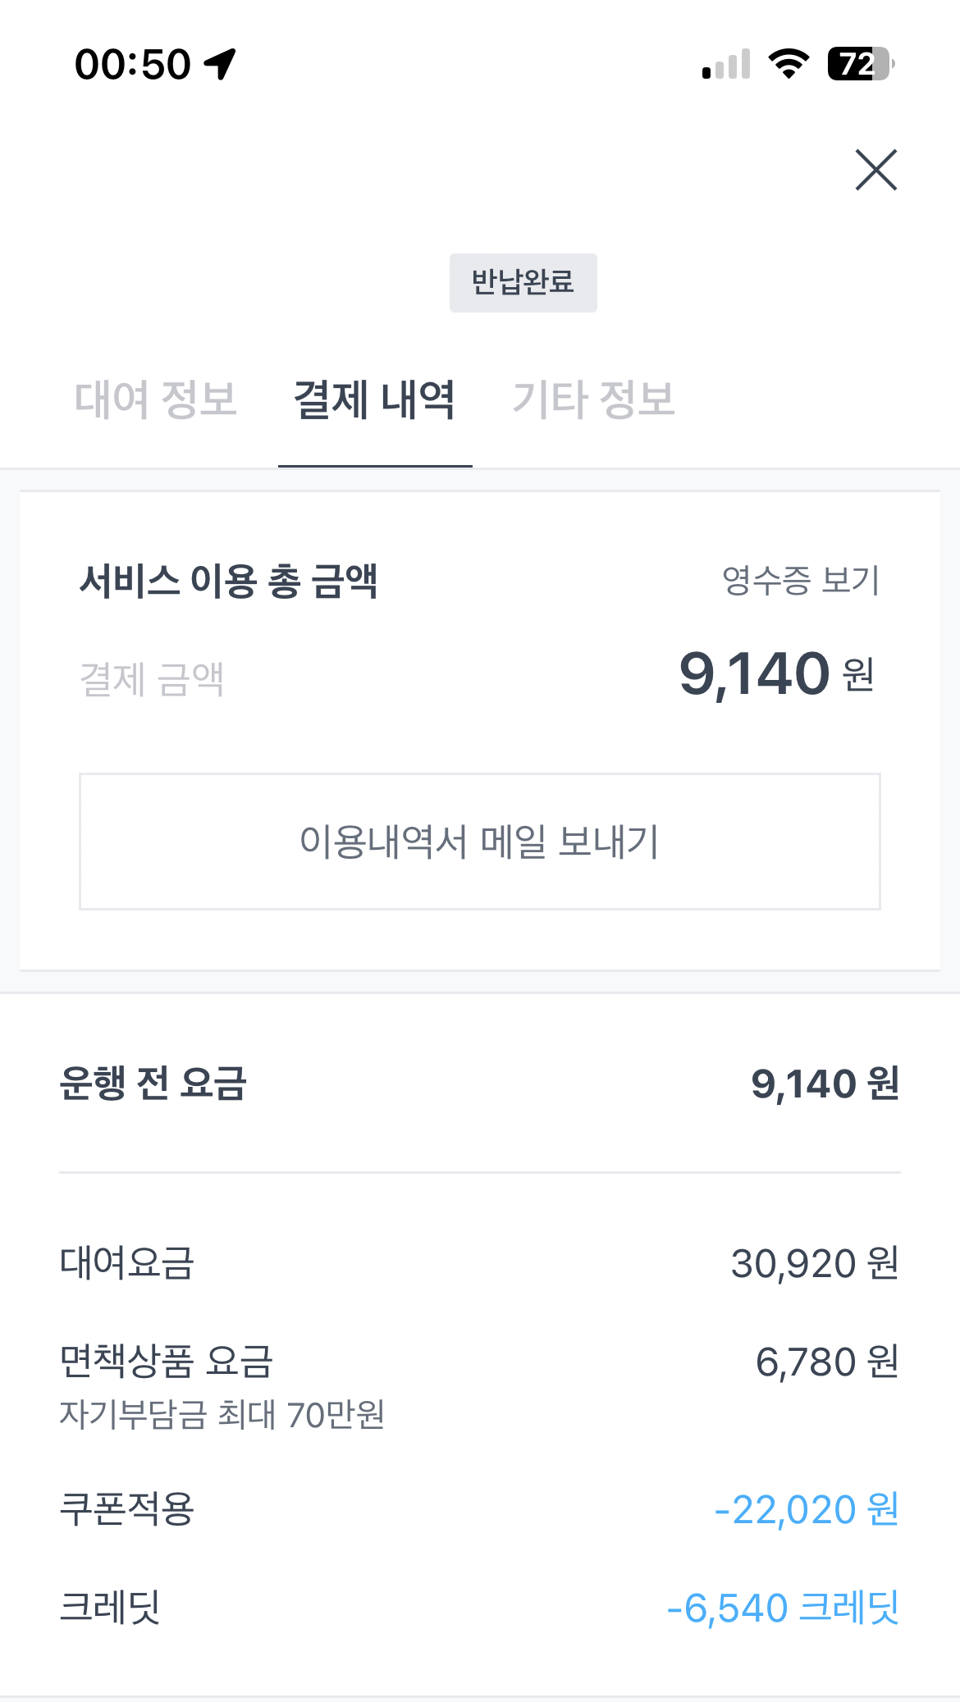This screenshot has height=1702, width=960.
Task: Tap the 대여요금 30,920 원 amount
Action: point(814,1263)
